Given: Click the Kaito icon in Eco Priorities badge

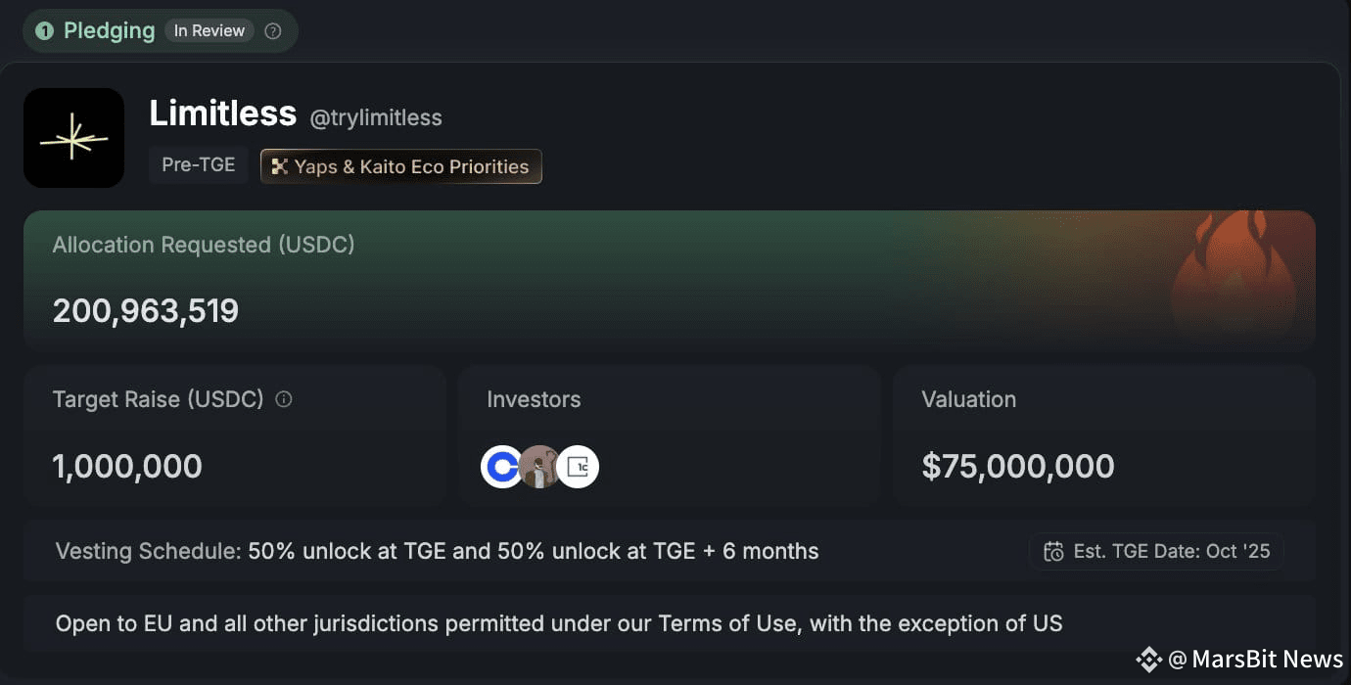Looking at the screenshot, I should [x=279, y=166].
